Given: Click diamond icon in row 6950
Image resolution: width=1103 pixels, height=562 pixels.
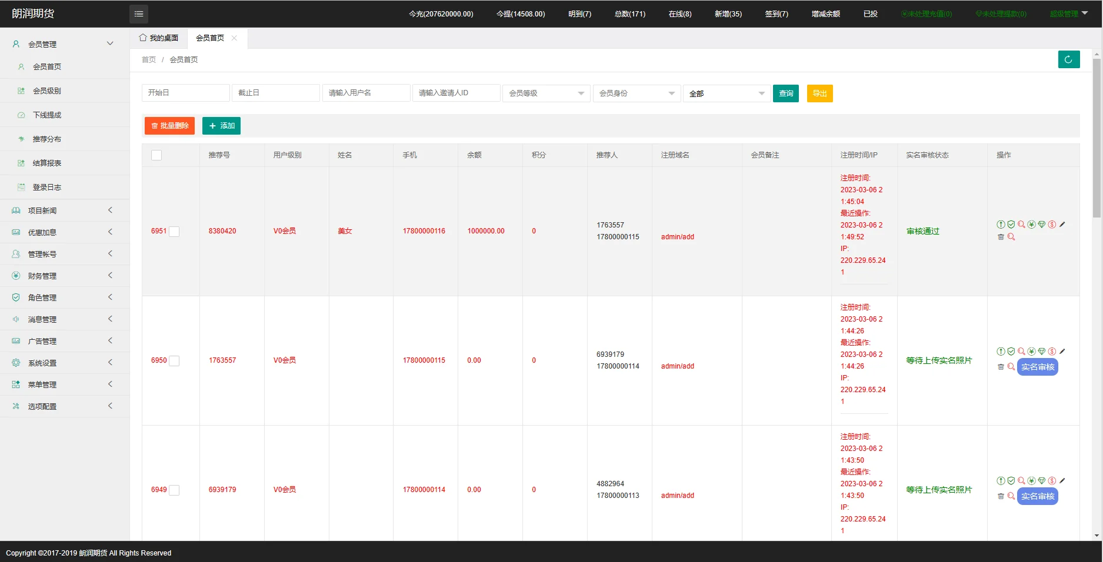Looking at the screenshot, I should [x=1042, y=352].
